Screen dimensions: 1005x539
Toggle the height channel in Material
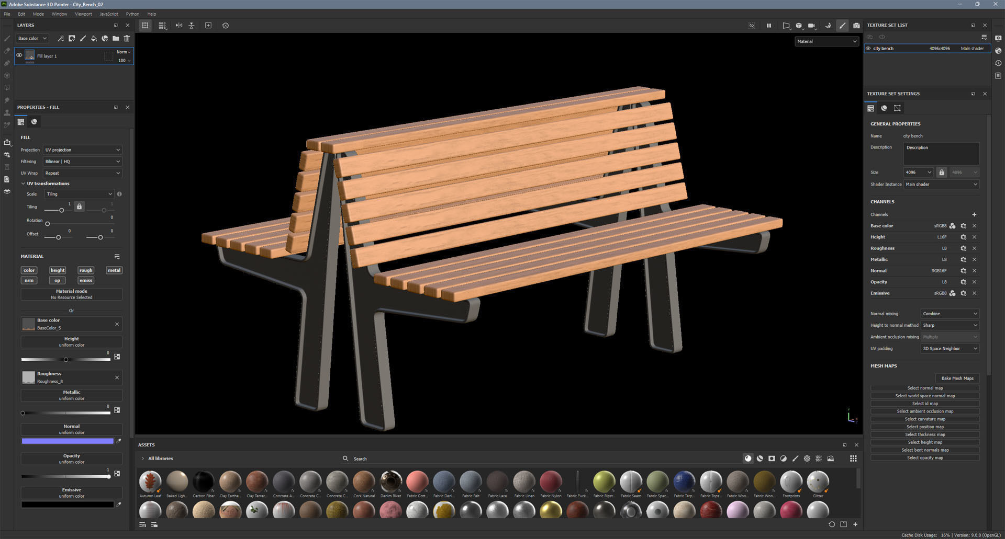(x=58, y=270)
